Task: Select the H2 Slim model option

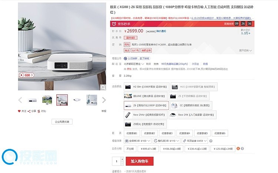Action: point(146,86)
